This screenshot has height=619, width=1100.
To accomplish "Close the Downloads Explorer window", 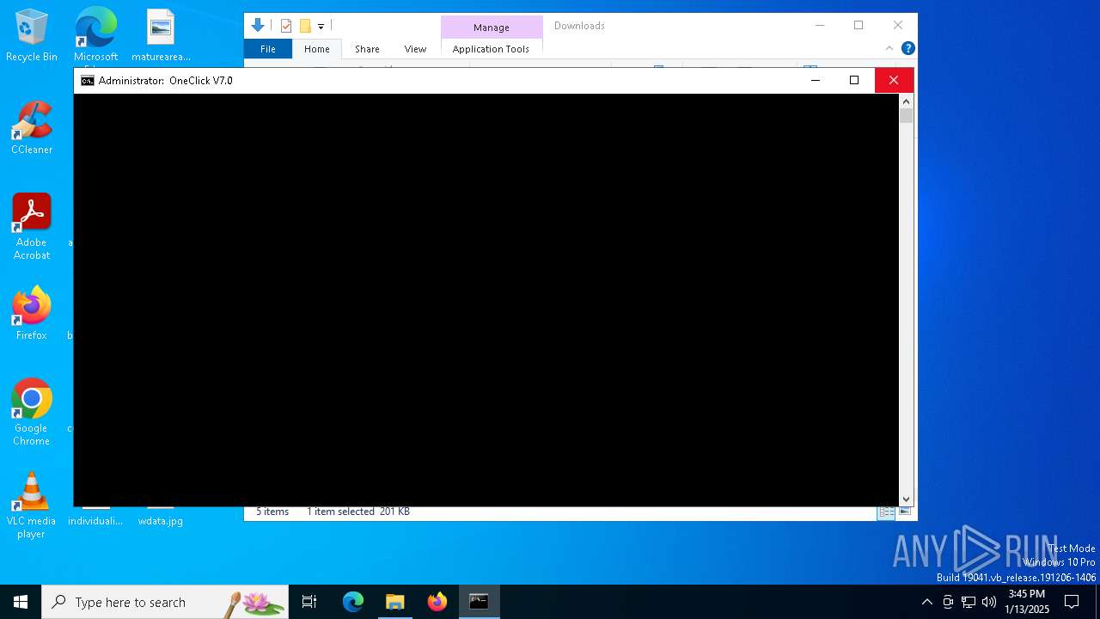I will pos(898,26).
